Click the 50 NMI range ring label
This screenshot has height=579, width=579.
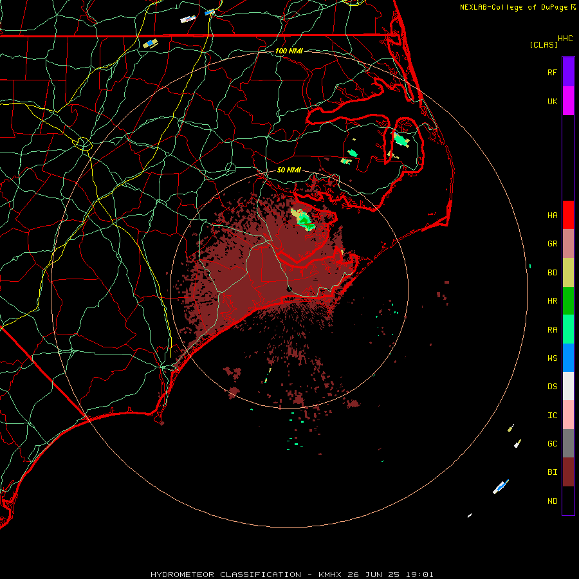pos(289,170)
